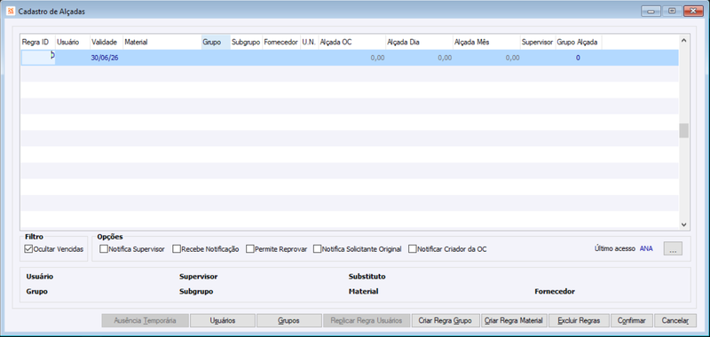Click the vertical scrollbar thumb
Screen dimensions: 710x337
[x=683, y=130]
